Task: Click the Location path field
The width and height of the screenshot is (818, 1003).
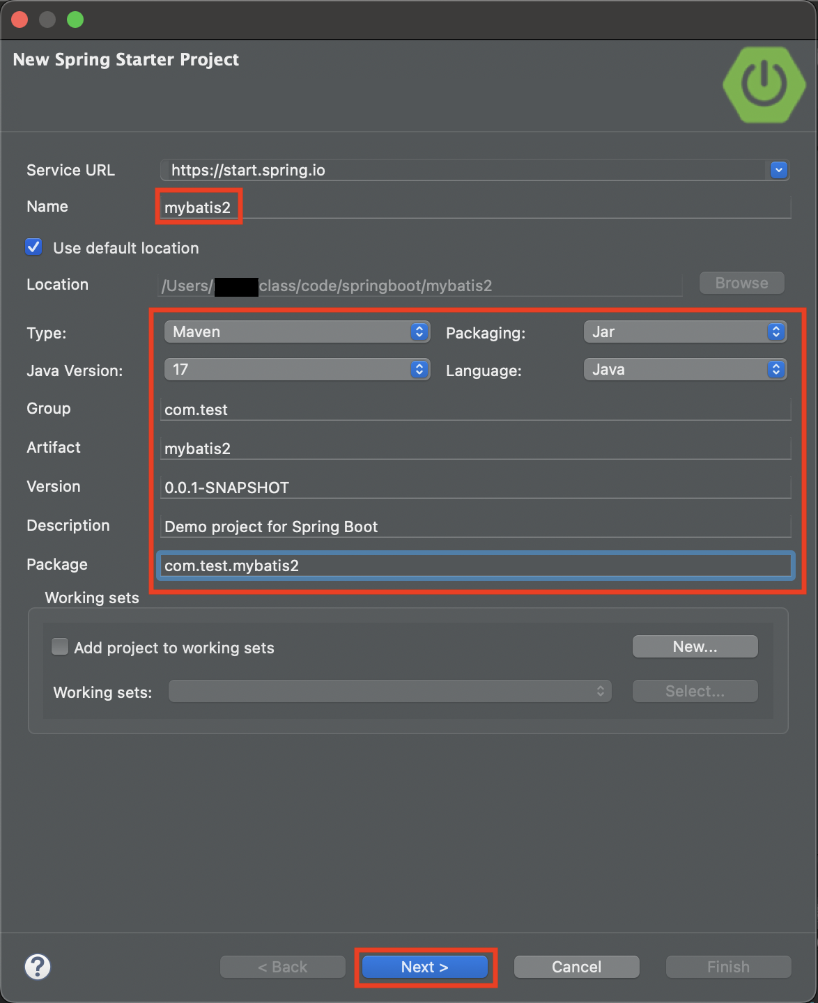Action: point(421,286)
